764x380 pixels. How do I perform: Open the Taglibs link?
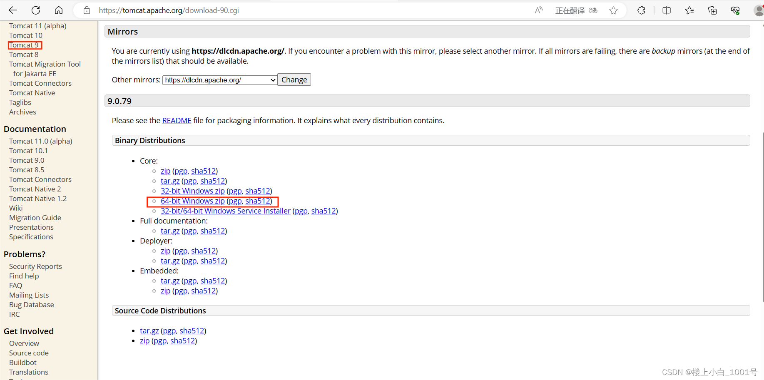pos(20,102)
